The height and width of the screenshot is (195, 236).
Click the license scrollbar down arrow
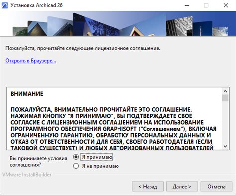(x=225, y=146)
